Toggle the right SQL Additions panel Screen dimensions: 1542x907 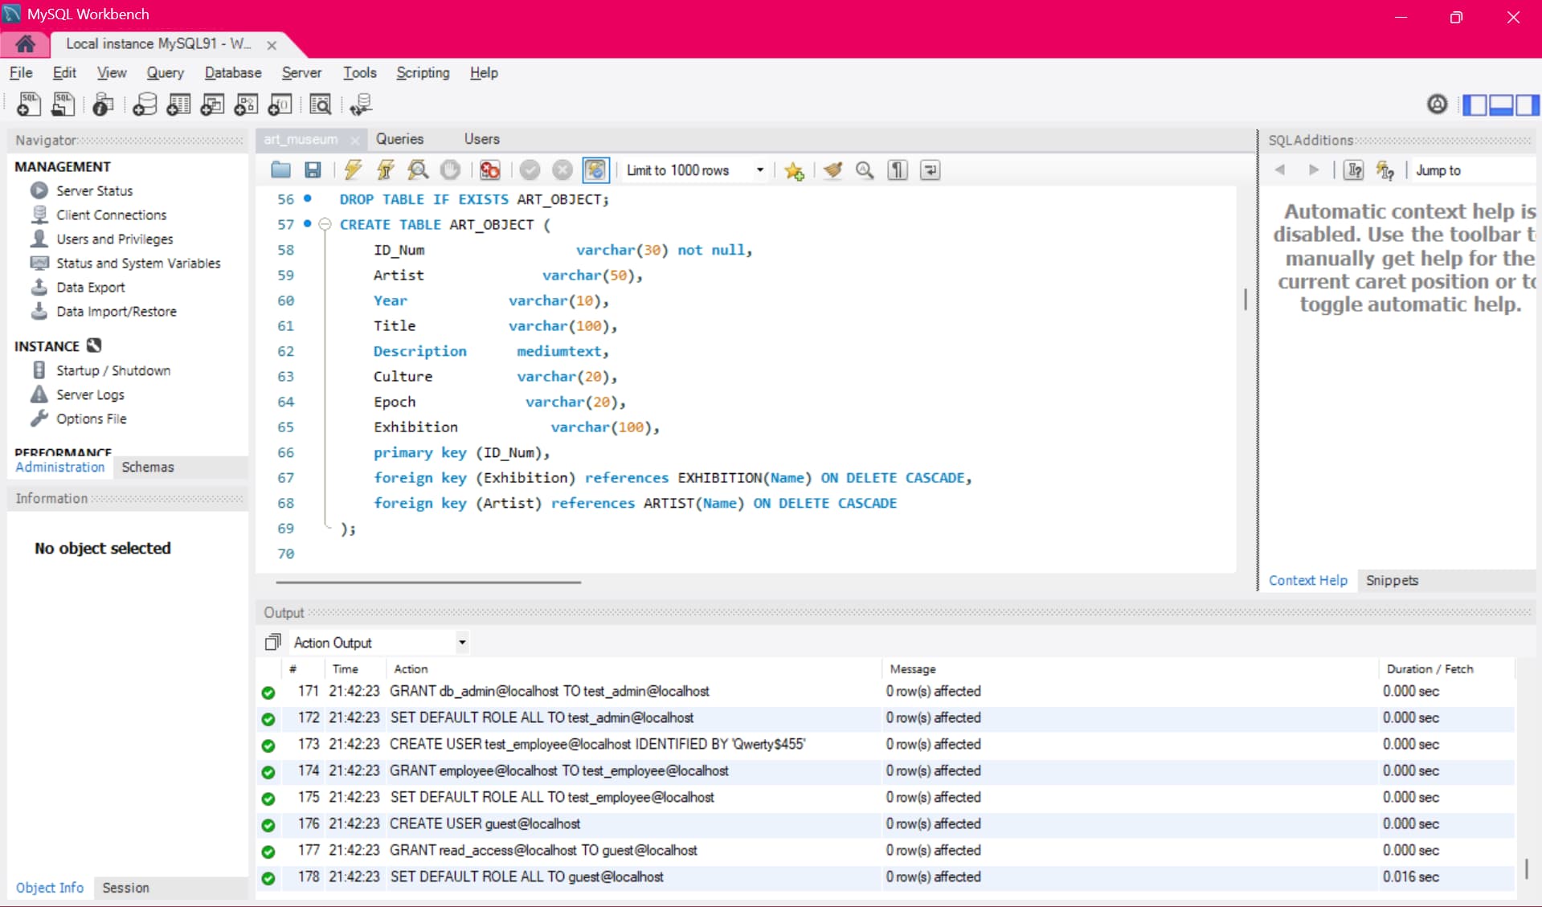coord(1528,104)
